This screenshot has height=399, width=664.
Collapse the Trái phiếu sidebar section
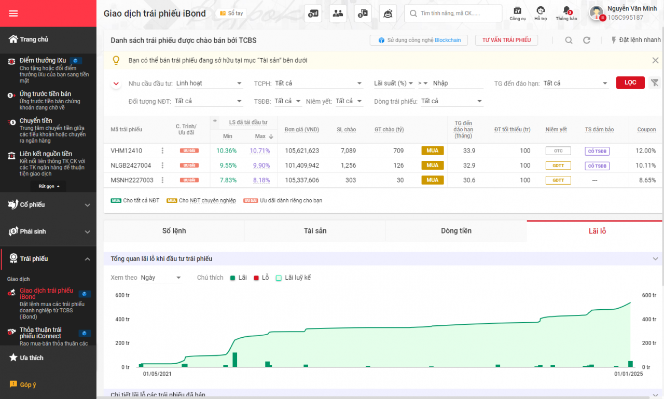click(x=87, y=258)
